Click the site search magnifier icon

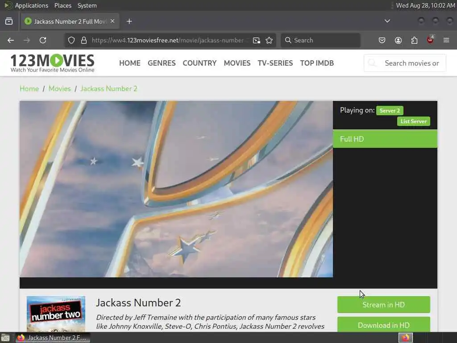click(x=372, y=63)
